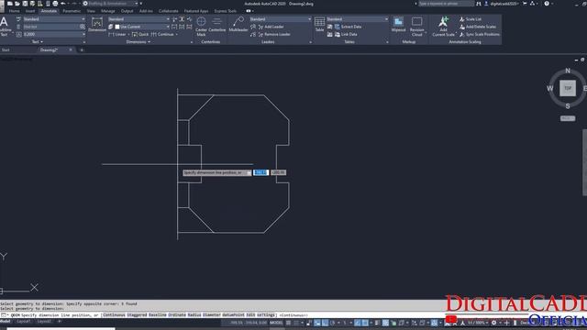
Task: Select the Wipeout tool
Action: 398,25
